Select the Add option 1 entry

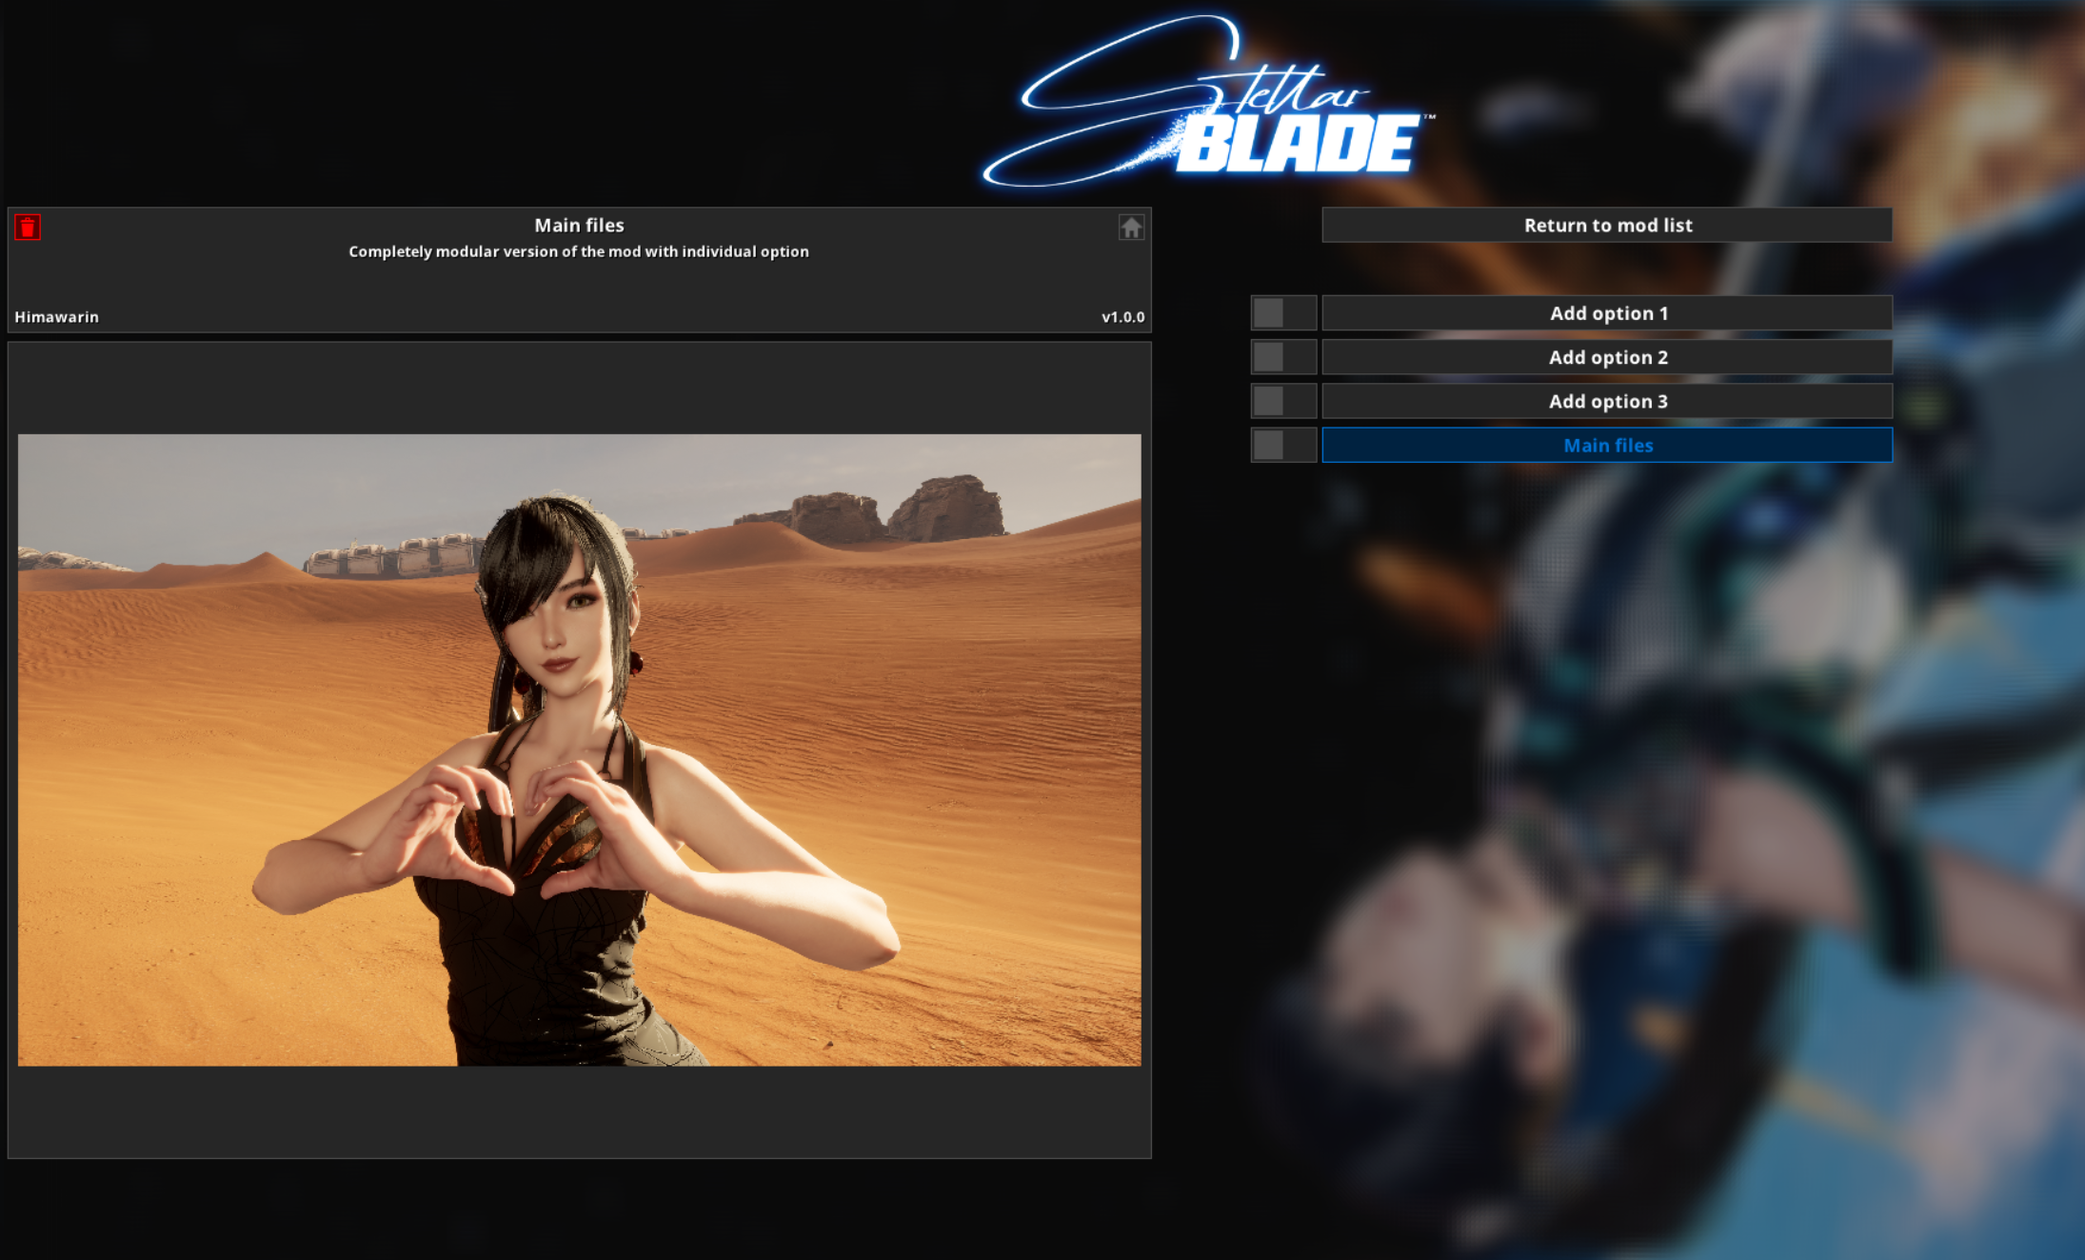(1607, 312)
